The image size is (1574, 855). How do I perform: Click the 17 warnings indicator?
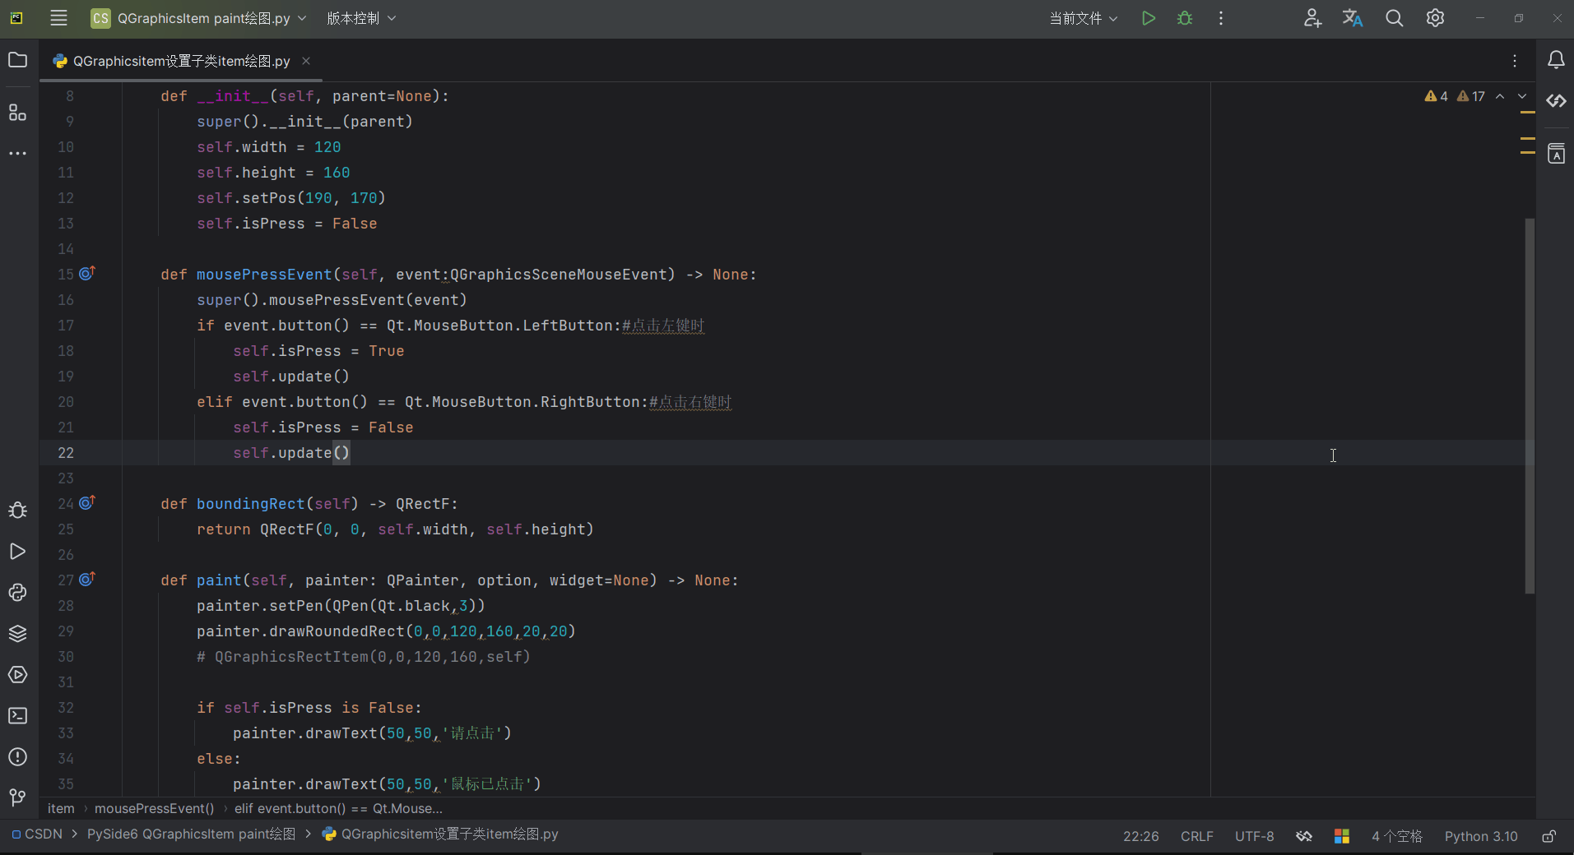1470,96
